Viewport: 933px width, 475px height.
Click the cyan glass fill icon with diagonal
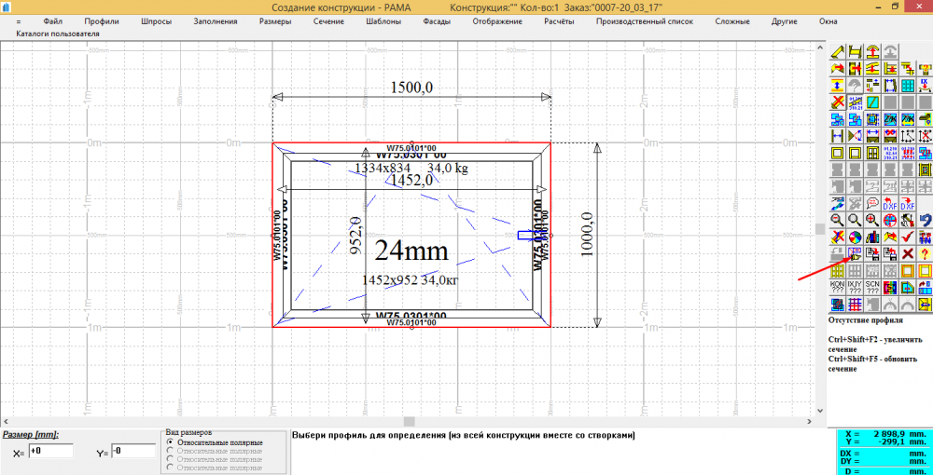(872, 102)
